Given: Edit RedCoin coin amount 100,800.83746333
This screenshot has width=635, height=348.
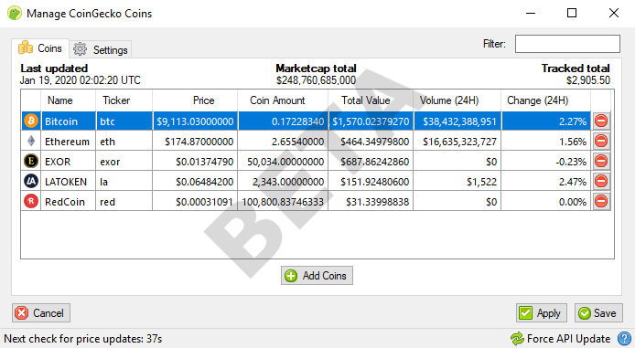Looking at the screenshot, I should point(283,202).
